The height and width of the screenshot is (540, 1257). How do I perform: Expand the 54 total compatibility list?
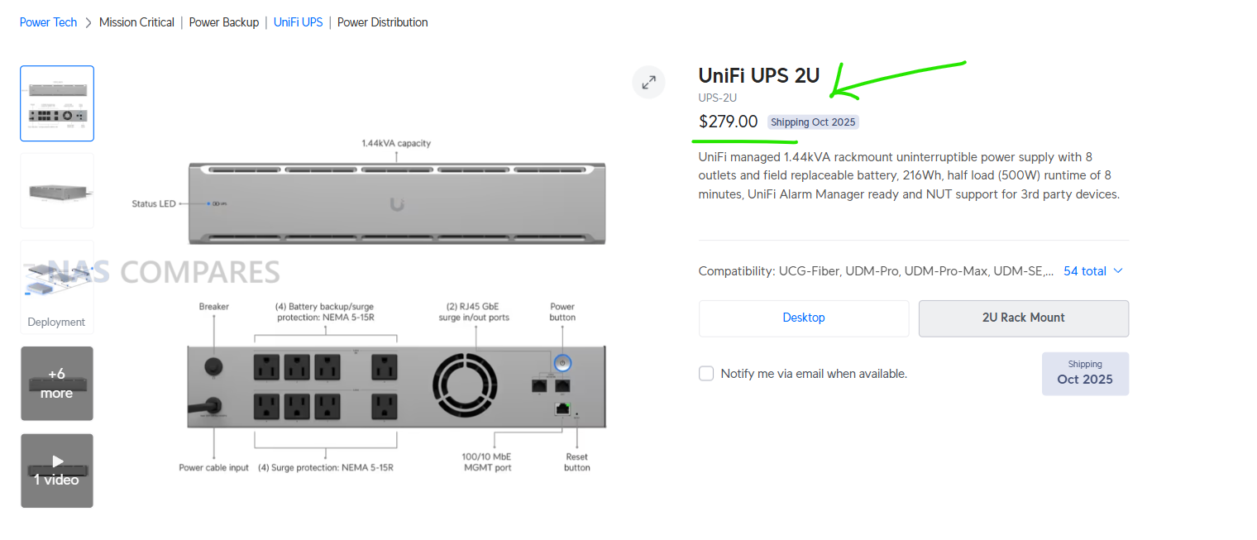click(1084, 271)
